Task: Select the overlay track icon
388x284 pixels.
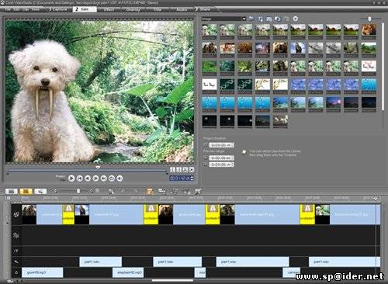Action: point(16,235)
